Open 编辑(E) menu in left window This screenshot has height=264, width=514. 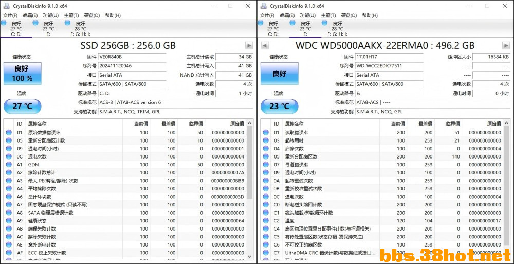30,15
